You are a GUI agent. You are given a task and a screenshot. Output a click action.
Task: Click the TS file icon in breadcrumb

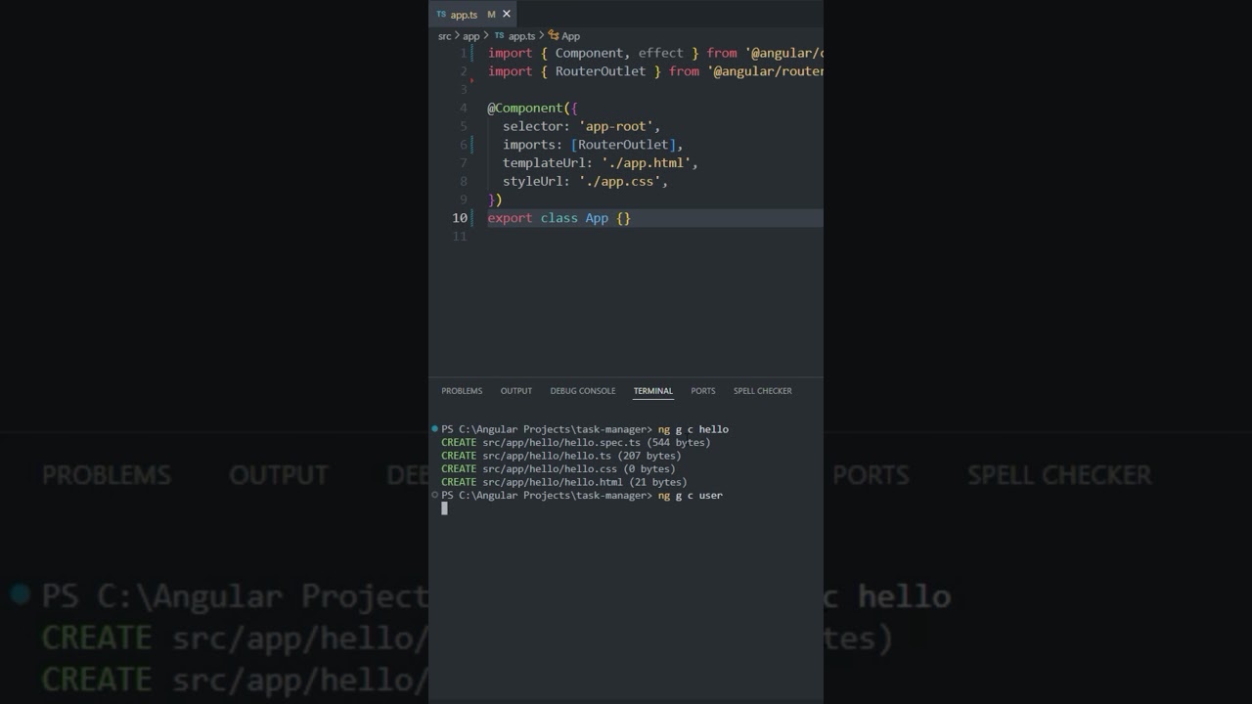click(499, 36)
